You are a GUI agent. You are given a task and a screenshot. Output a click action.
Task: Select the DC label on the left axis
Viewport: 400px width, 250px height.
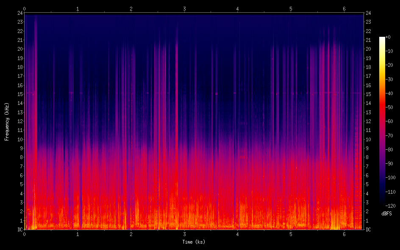(19, 230)
